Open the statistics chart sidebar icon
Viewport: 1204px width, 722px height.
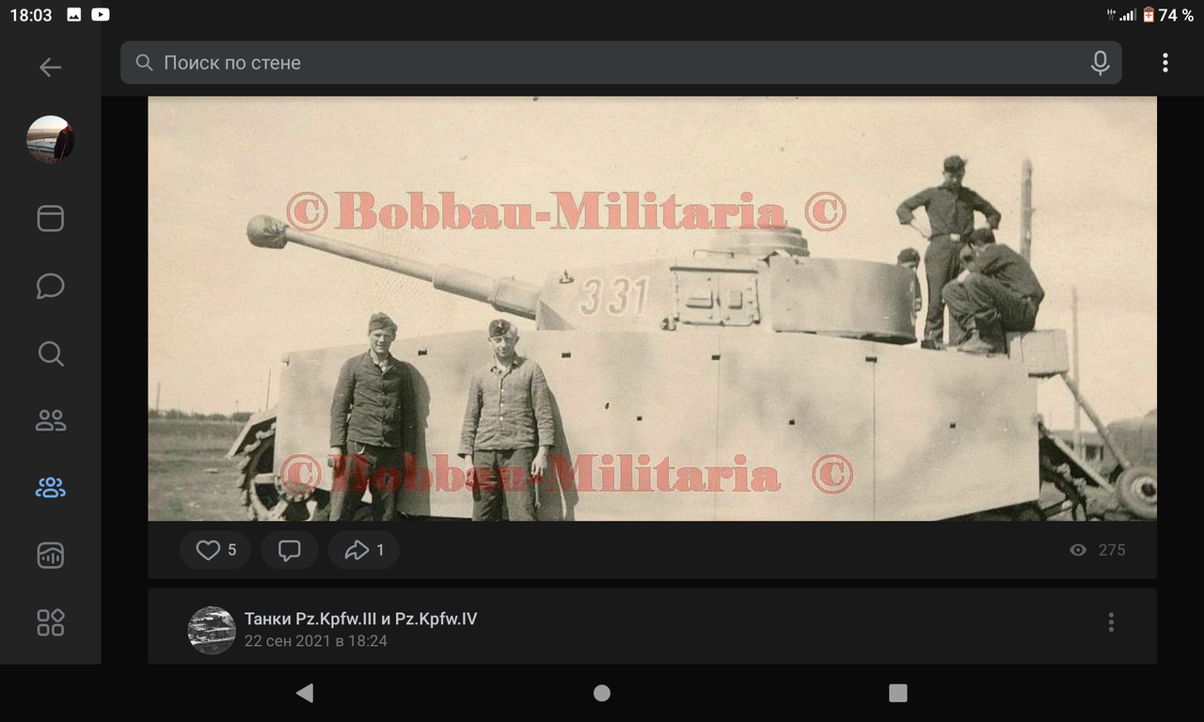click(50, 555)
